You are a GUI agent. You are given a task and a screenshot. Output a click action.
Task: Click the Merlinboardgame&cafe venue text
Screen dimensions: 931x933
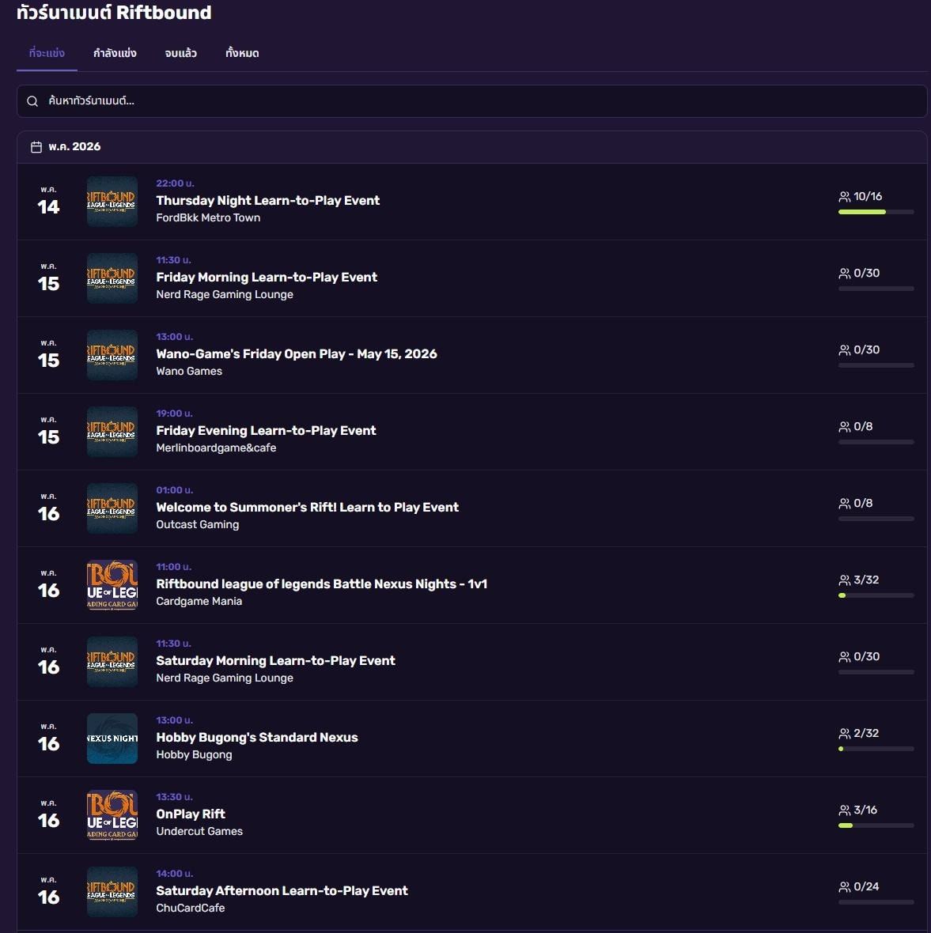pyautogui.click(x=216, y=448)
